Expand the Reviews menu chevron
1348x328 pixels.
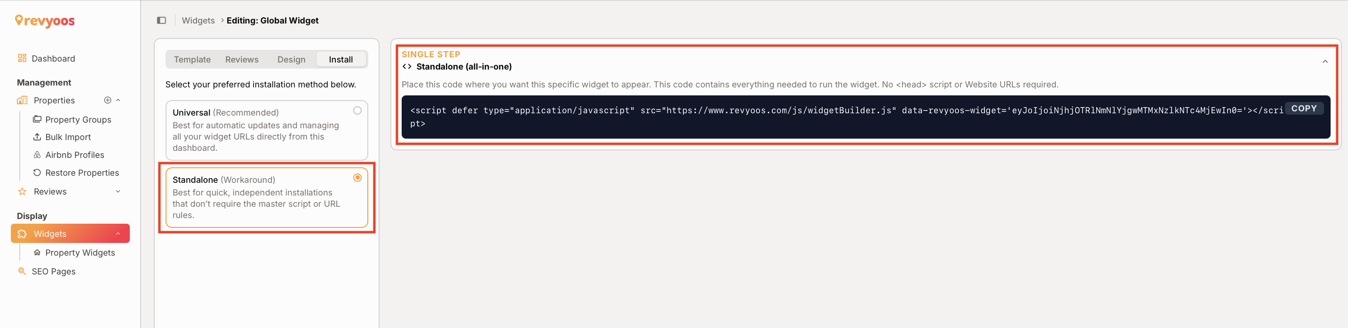[118, 191]
